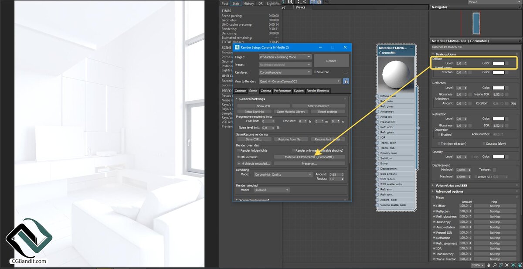
Task: Check the Caustics (slow) option
Action: pyautogui.click(x=484, y=143)
